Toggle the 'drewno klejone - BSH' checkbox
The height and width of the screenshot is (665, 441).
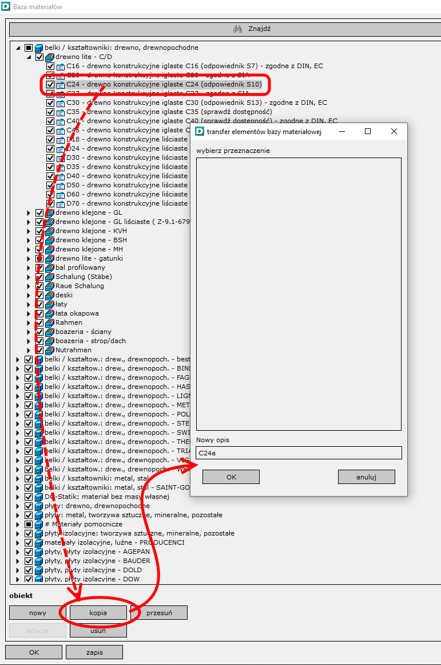point(39,241)
